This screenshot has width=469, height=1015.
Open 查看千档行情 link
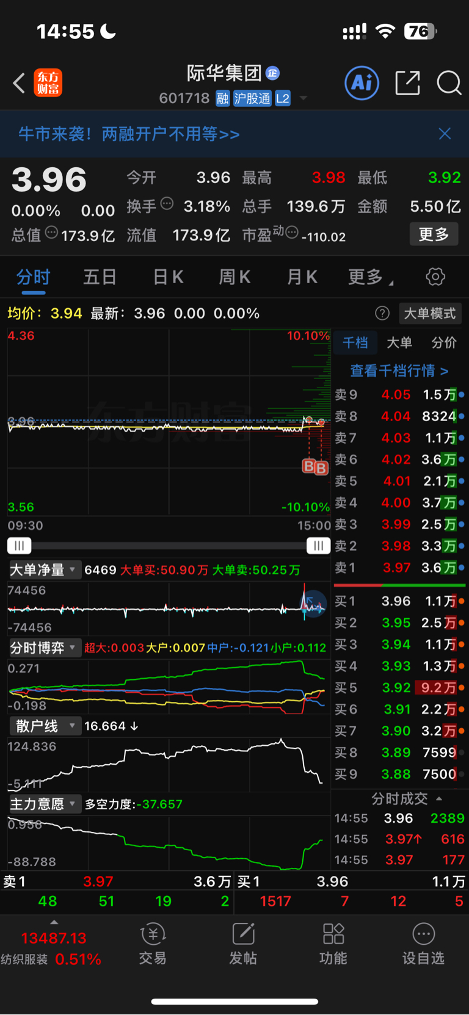coord(399,370)
